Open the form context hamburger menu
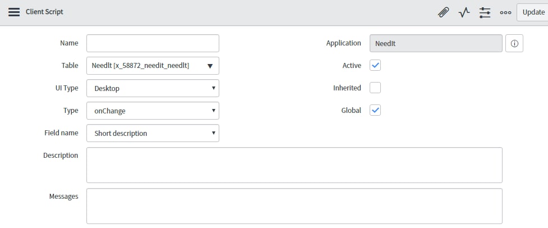 14,12
